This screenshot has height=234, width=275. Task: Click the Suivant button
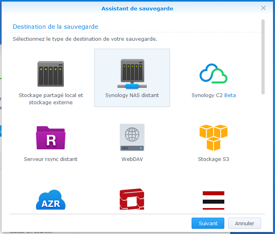click(x=208, y=223)
